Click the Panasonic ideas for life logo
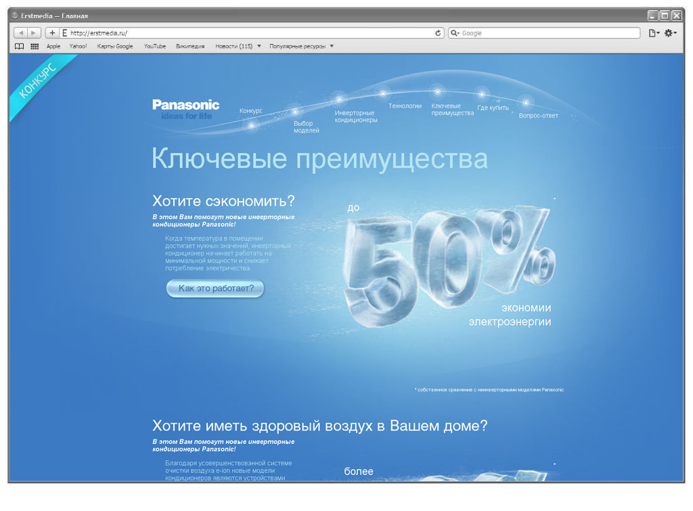The image size is (693, 511). (185, 109)
